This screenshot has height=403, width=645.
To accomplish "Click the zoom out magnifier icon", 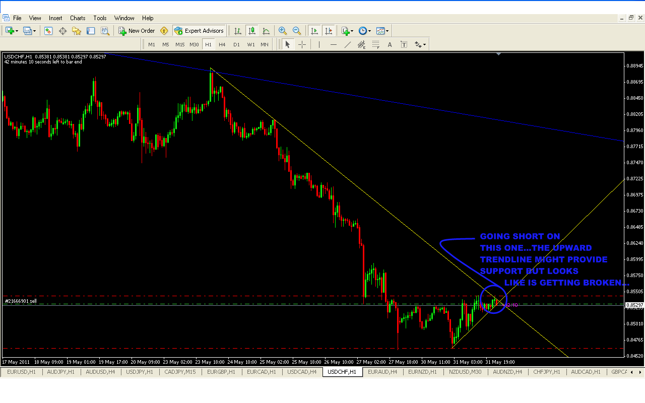I will 297,31.
